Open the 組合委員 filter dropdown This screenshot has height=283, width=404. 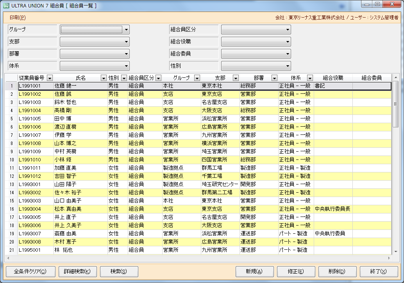pos(256,54)
